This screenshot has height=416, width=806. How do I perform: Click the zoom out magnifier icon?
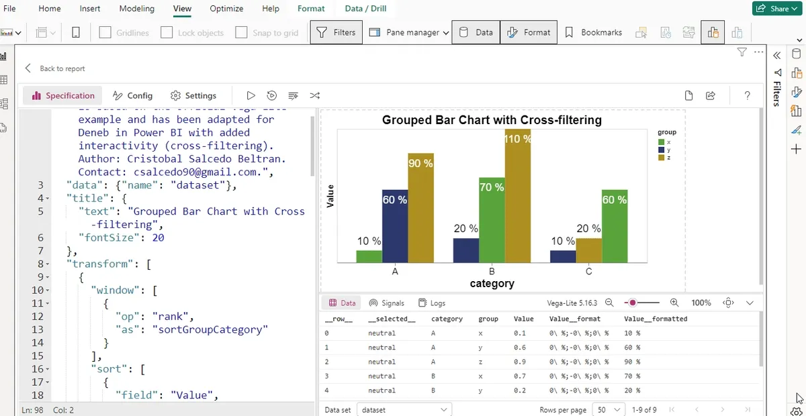pyautogui.click(x=609, y=303)
